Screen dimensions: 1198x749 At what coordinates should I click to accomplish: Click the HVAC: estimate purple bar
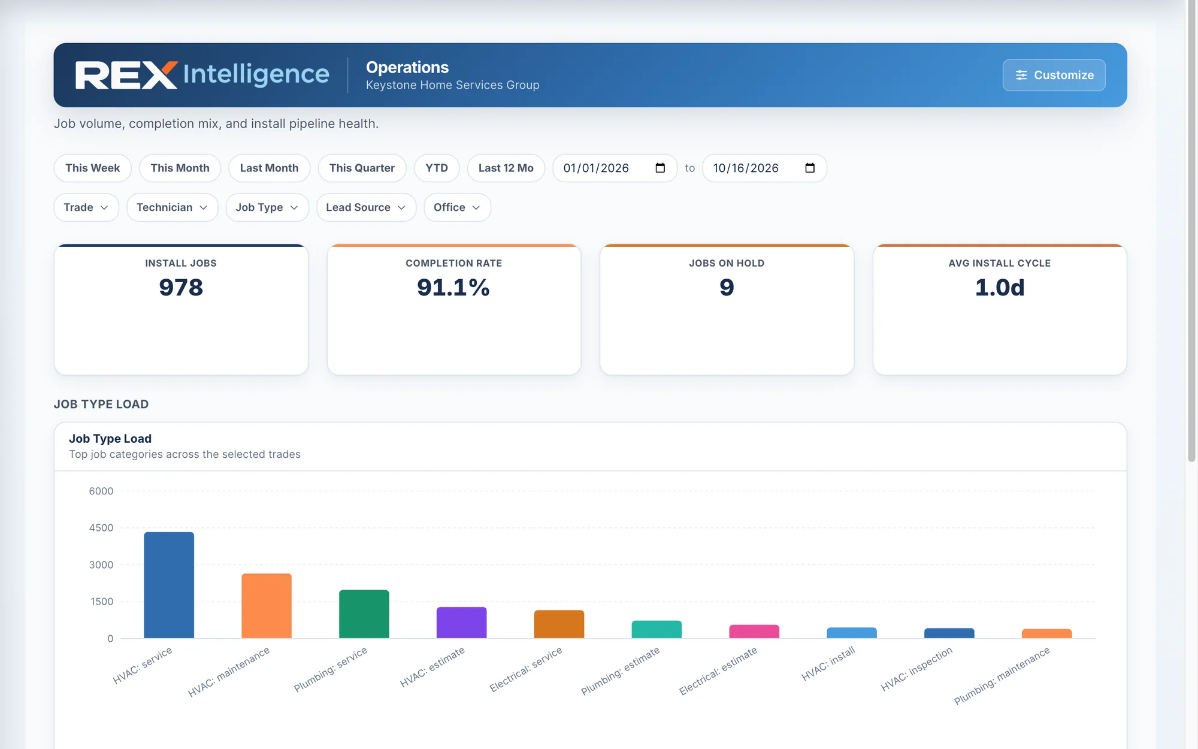461,623
